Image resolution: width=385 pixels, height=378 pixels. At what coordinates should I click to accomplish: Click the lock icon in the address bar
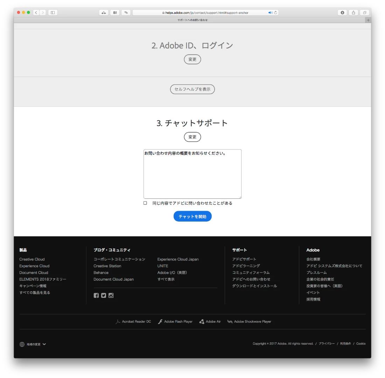click(x=163, y=13)
